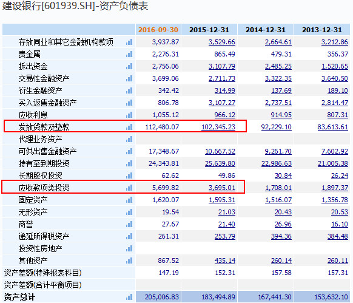Open the 92,229.10 link under 2014-12-31
353x303 pixels.
(277, 127)
